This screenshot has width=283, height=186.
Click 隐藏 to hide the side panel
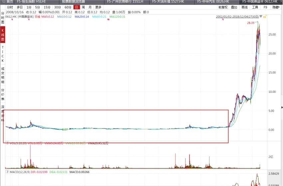tap(276, 7)
